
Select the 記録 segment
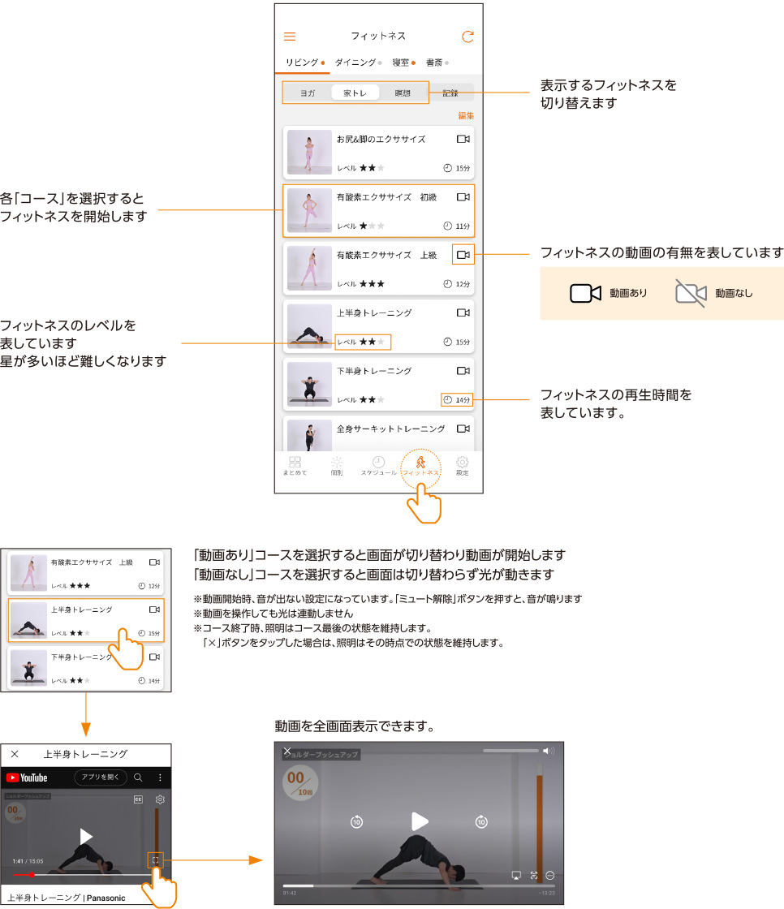click(x=450, y=93)
